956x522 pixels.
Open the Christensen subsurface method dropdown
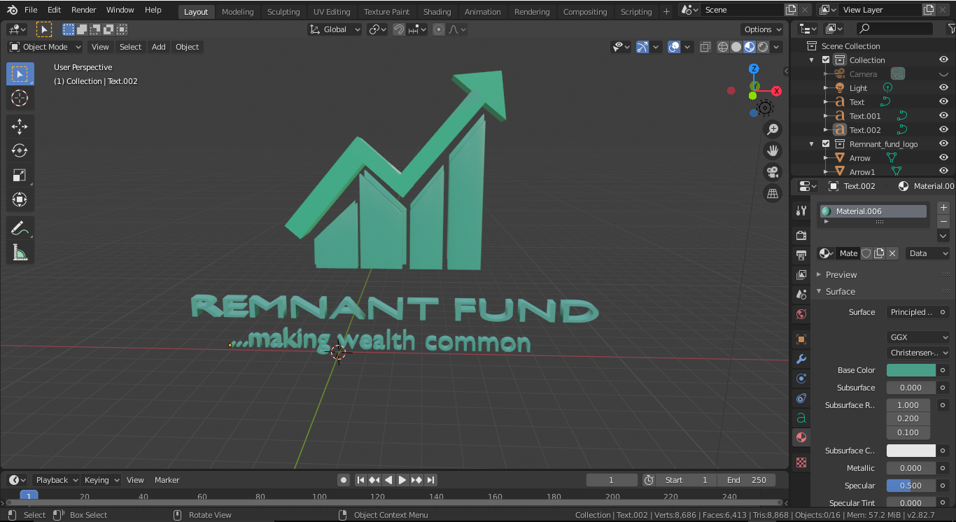pos(918,353)
